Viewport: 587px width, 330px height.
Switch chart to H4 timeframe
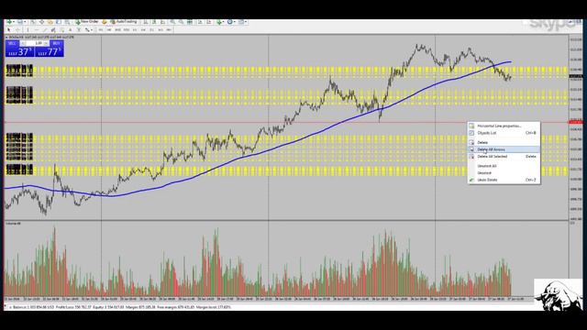pyautogui.click(x=143, y=29)
